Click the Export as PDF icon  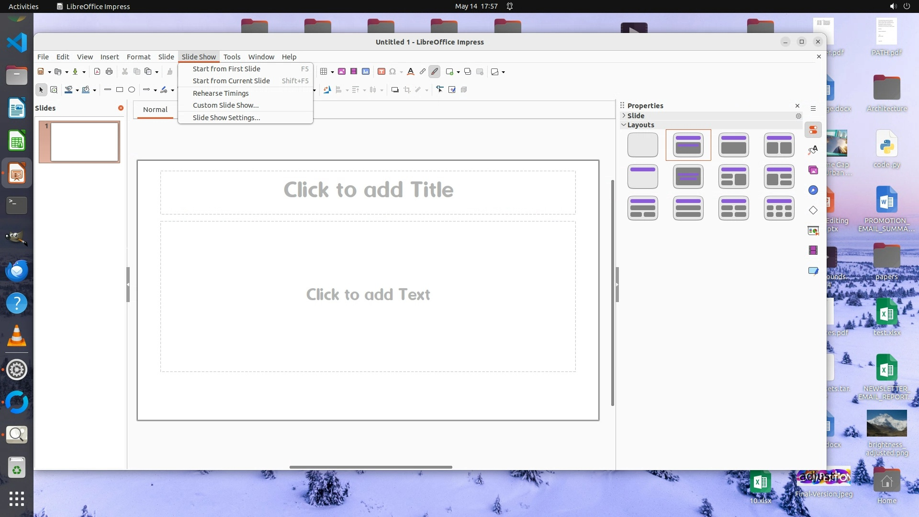[97, 72]
